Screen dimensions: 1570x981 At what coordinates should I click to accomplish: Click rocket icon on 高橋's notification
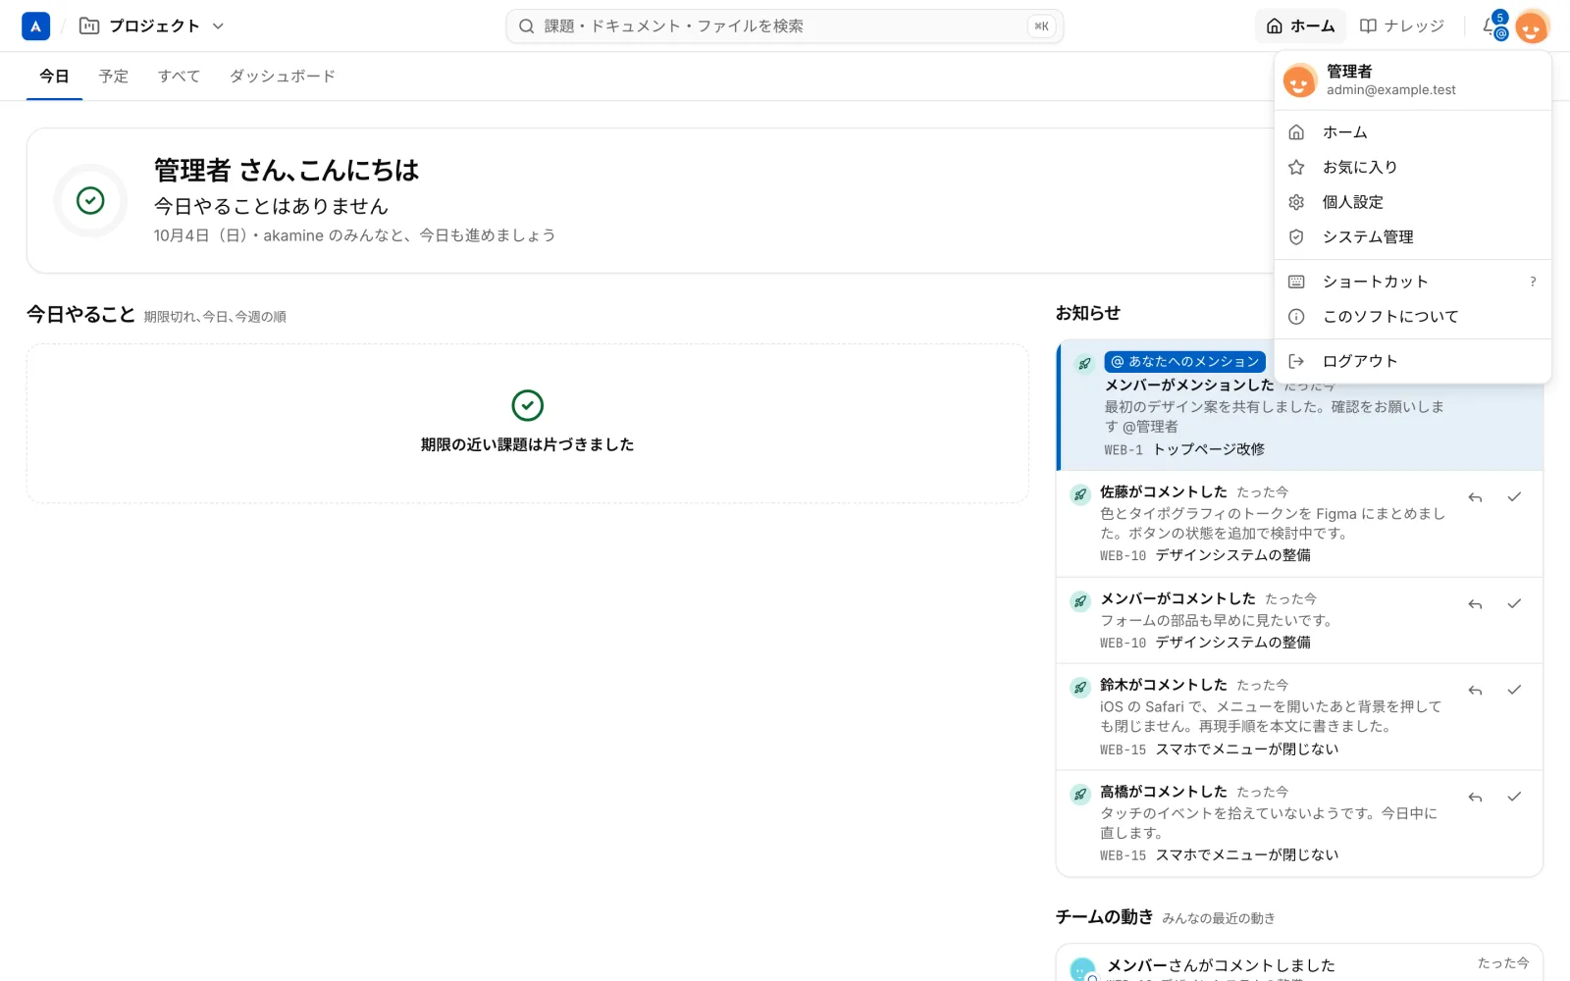pos(1080,795)
